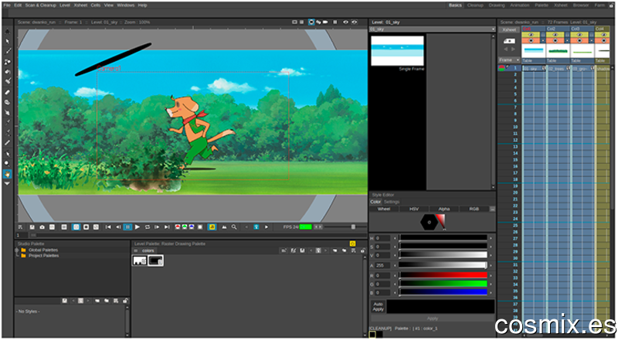Select the Zoom magnifier tool in toolbar
Image resolution: width=618 pixels, height=341 pixels.
7,163
